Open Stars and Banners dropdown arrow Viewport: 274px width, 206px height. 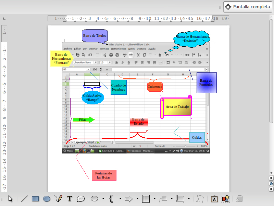click(189, 199)
